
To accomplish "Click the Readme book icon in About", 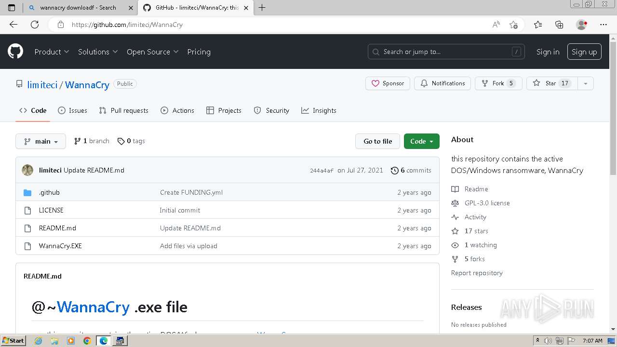I will click(x=455, y=189).
